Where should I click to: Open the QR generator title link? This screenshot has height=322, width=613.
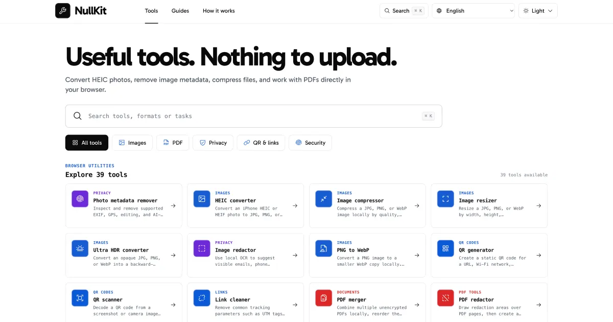coord(476,250)
